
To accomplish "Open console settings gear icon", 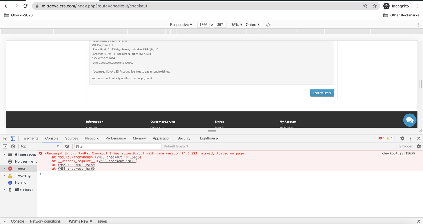I will 419,146.
